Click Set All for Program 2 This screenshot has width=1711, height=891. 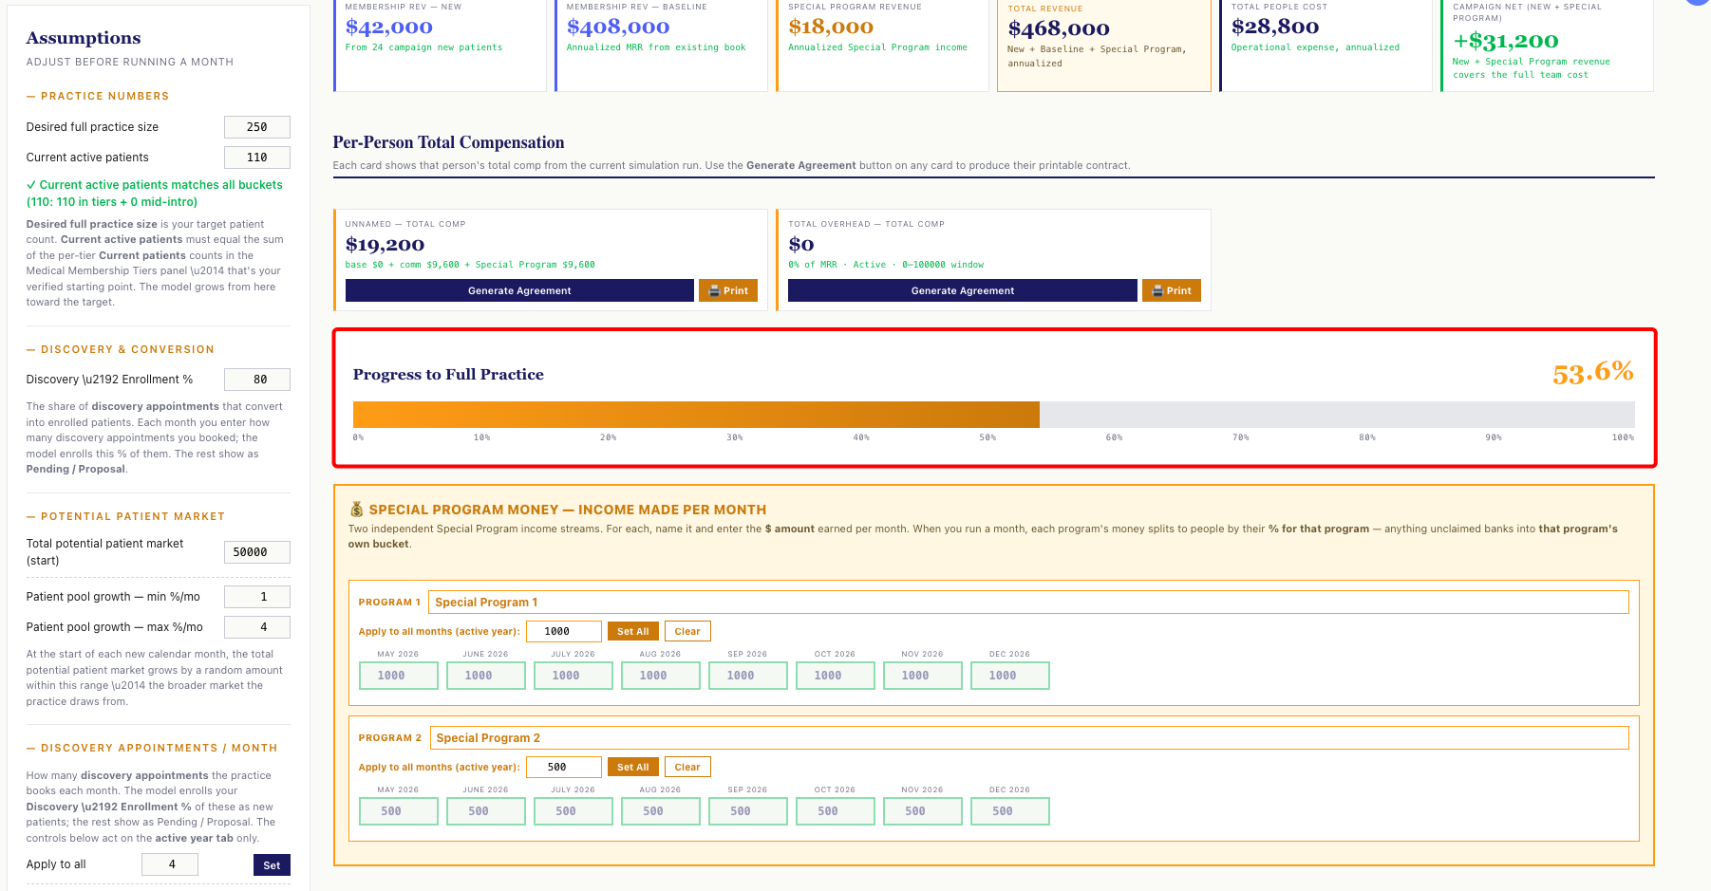point(632,767)
